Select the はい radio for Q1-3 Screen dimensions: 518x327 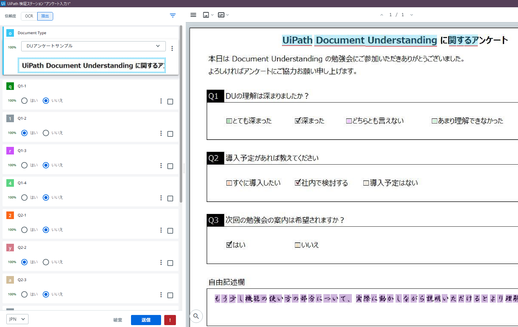[24, 165]
